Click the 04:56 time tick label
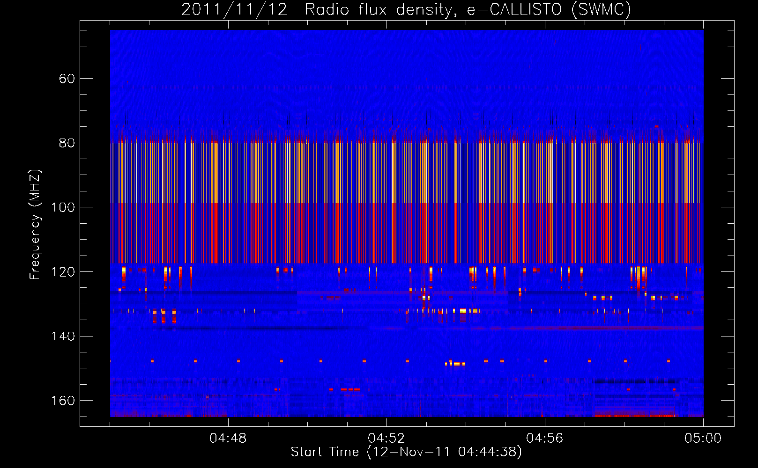The height and width of the screenshot is (468, 758). click(x=545, y=439)
